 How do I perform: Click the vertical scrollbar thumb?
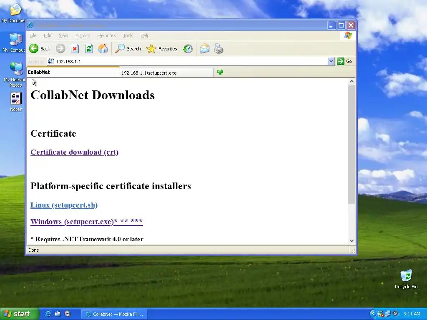[352, 144]
